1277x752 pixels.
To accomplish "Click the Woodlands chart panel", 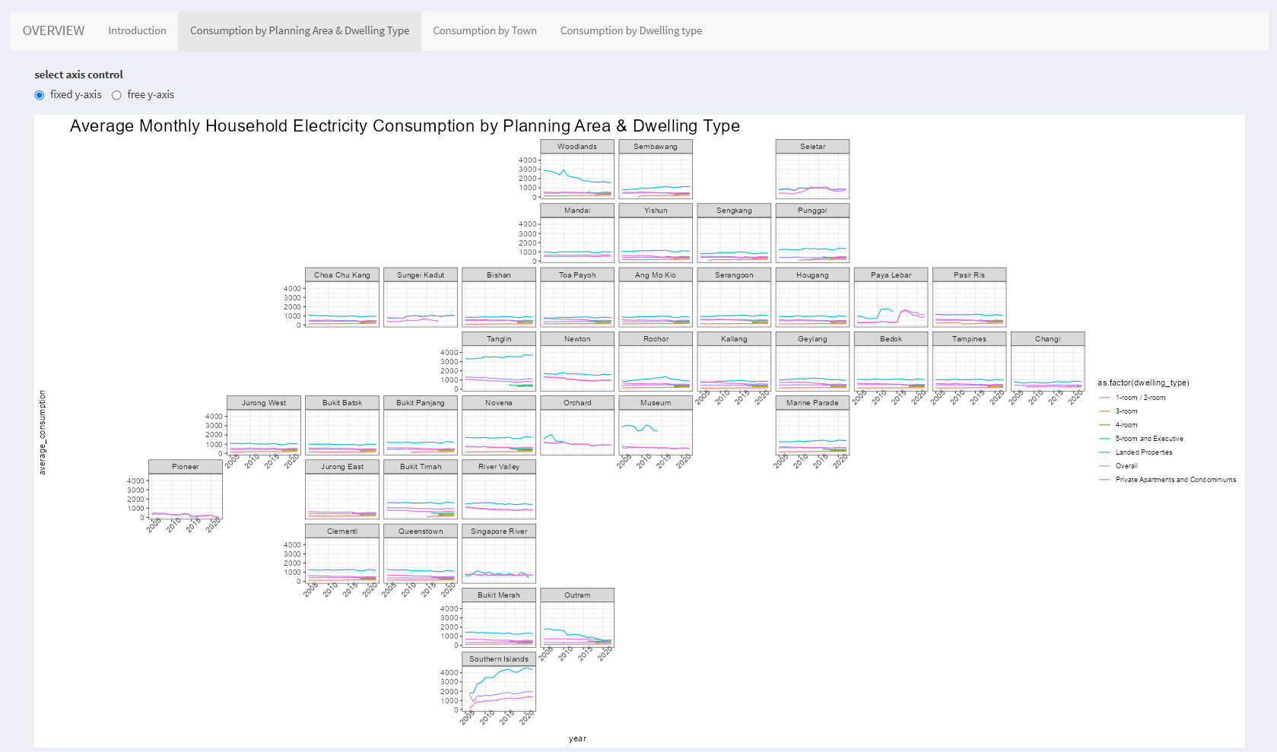I will 577,176.
